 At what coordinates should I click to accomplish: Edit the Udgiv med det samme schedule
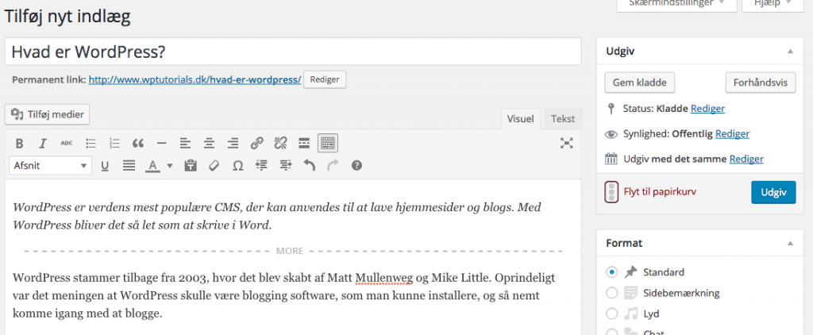point(746,159)
